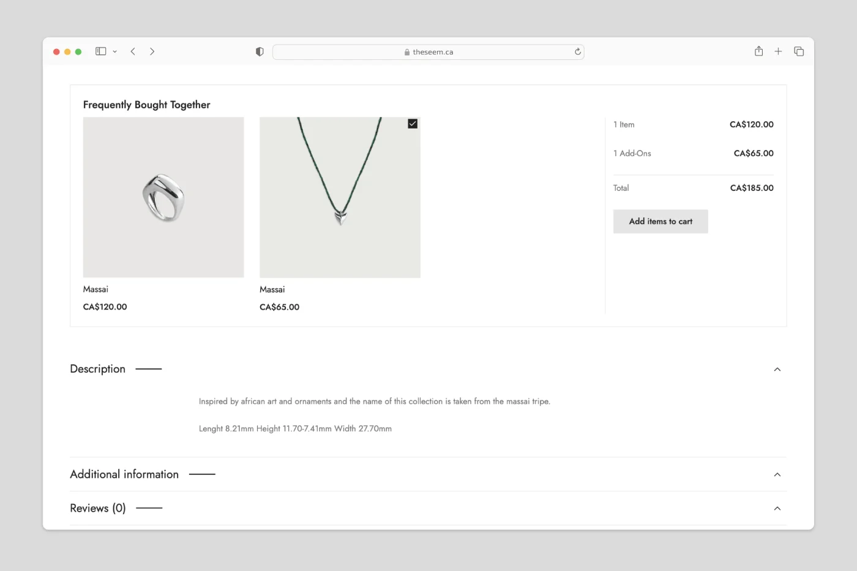857x571 pixels.
Task: Open a new tab
Action: point(778,51)
